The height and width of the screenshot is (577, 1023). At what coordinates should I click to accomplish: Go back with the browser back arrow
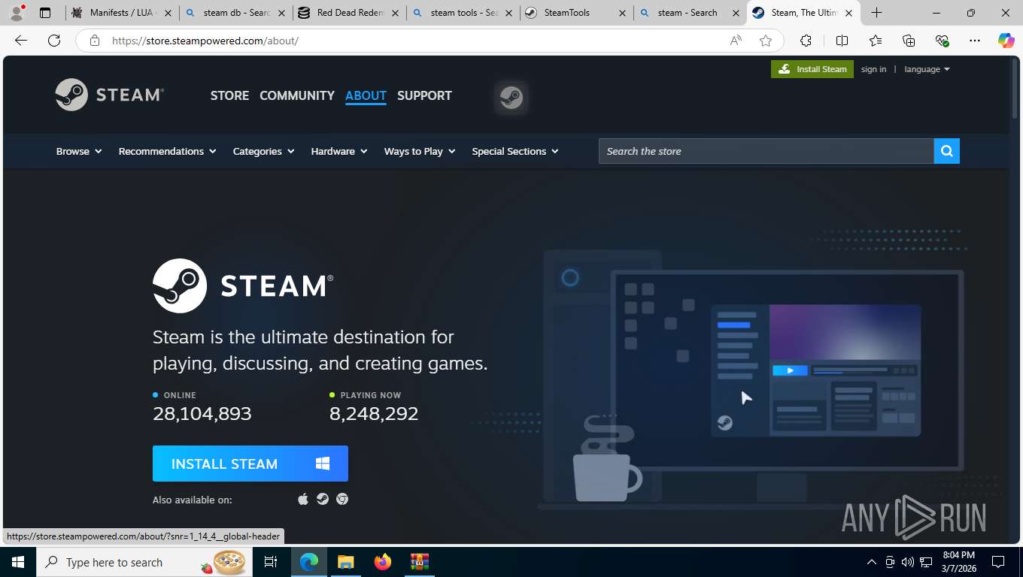pyautogui.click(x=21, y=41)
